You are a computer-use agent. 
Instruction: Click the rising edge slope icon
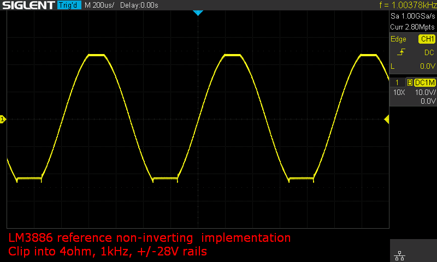click(x=401, y=52)
